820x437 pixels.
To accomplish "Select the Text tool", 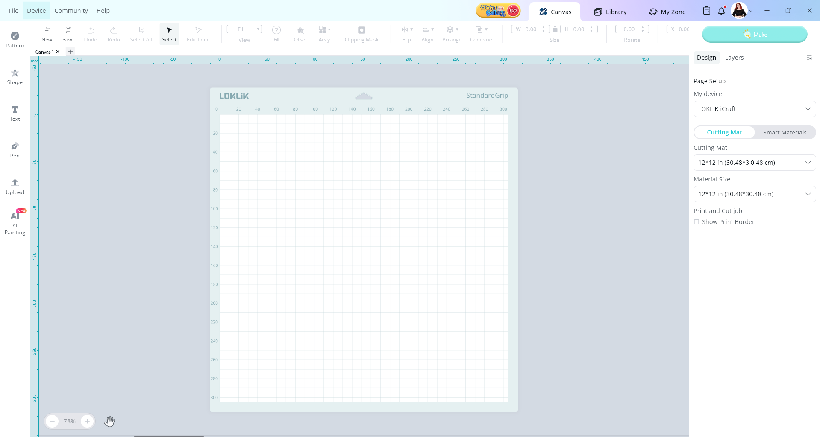I will tap(15, 113).
